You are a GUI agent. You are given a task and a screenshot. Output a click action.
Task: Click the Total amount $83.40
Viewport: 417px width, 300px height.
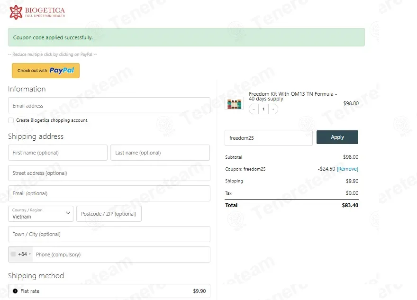point(350,205)
